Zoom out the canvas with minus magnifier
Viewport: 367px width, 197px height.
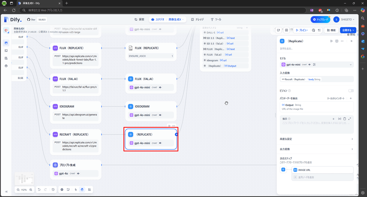click(18, 190)
